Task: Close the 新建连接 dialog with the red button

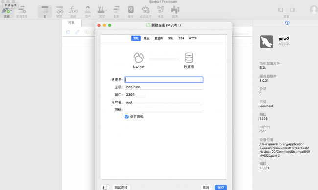Action: 99,25
